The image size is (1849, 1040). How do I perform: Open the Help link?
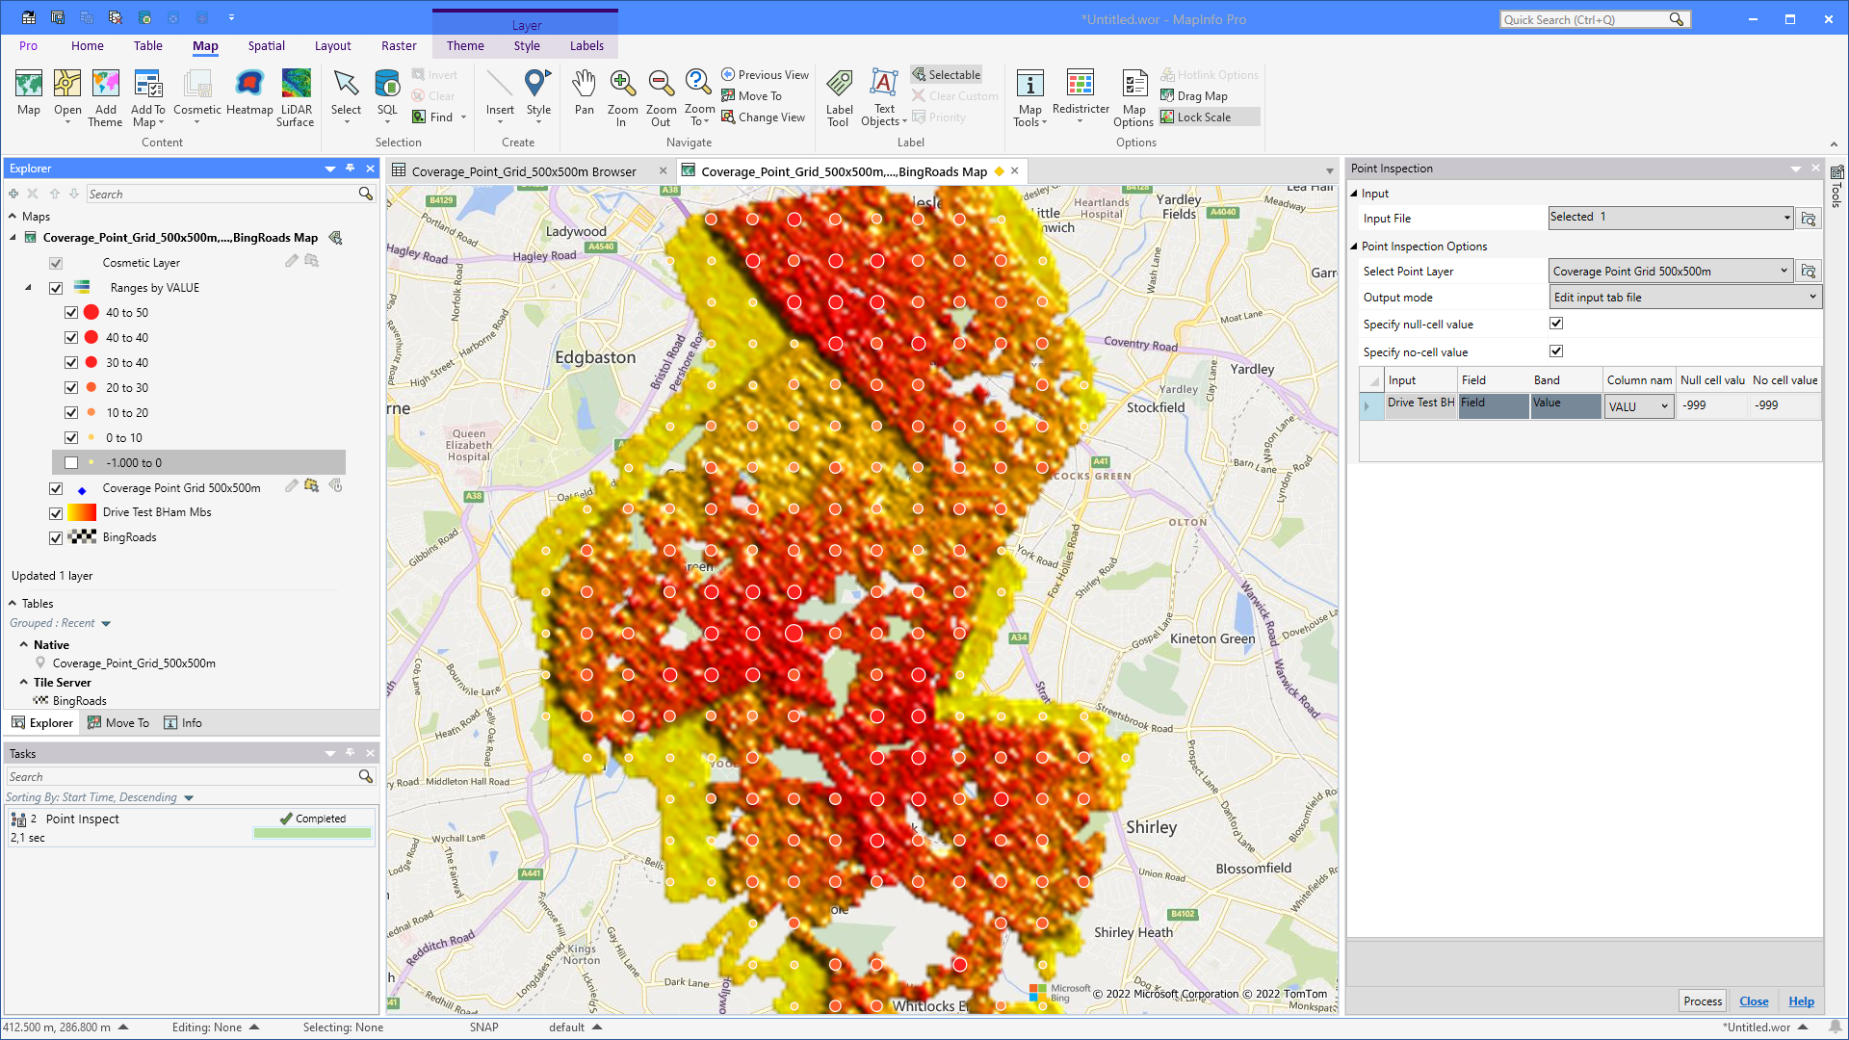(x=1801, y=1001)
